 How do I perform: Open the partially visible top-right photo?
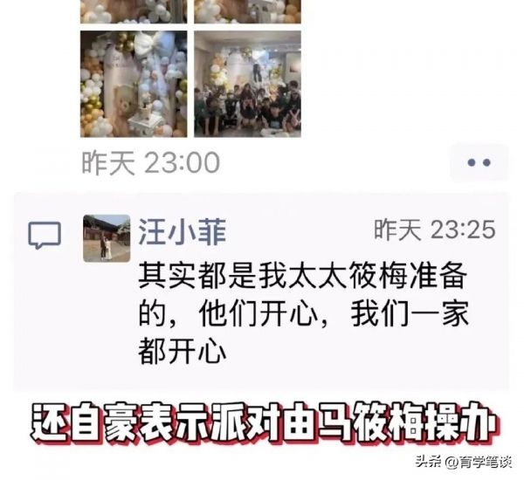tap(248, 11)
